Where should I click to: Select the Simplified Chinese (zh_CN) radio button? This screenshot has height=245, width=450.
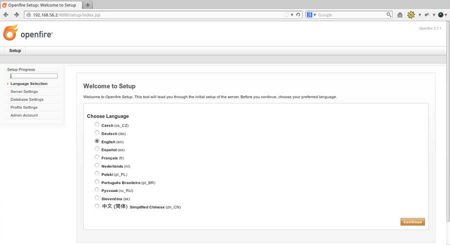point(97,206)
